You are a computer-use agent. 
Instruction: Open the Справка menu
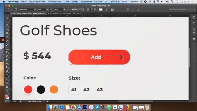click(x=134, y=2)
